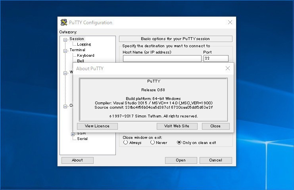The image size is (294, 190).
Task: Click Close in About PuTTY dialog
Action: [215, 126]
